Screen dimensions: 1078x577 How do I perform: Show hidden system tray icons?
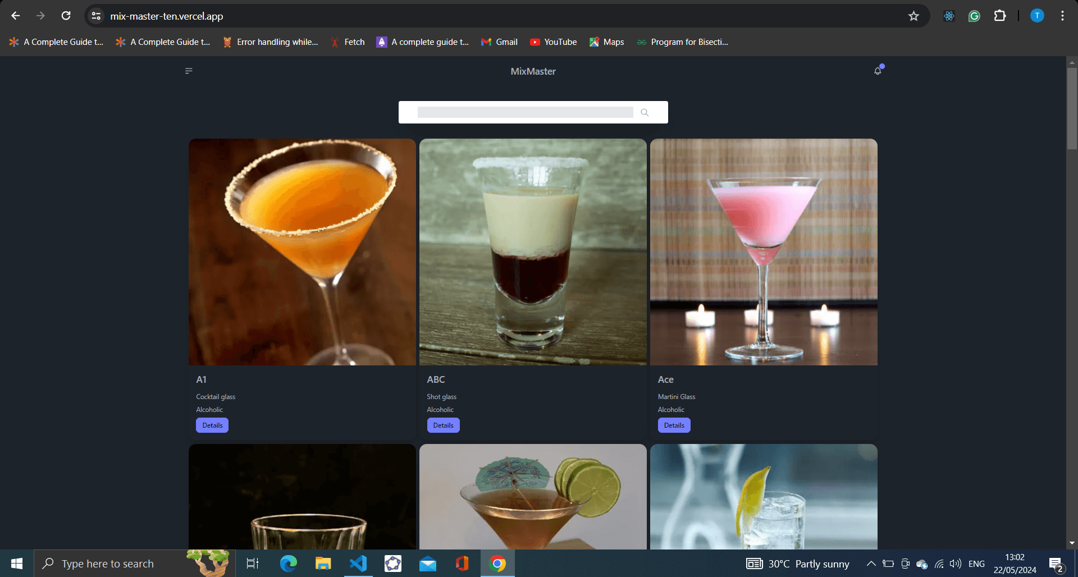[x=871, y=564]
